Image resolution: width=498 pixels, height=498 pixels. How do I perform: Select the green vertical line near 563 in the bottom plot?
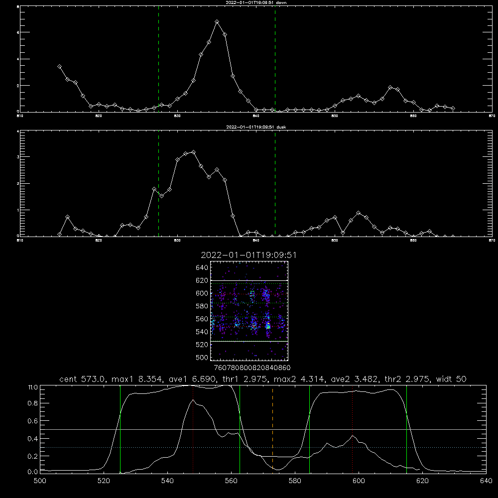[240, 429]
